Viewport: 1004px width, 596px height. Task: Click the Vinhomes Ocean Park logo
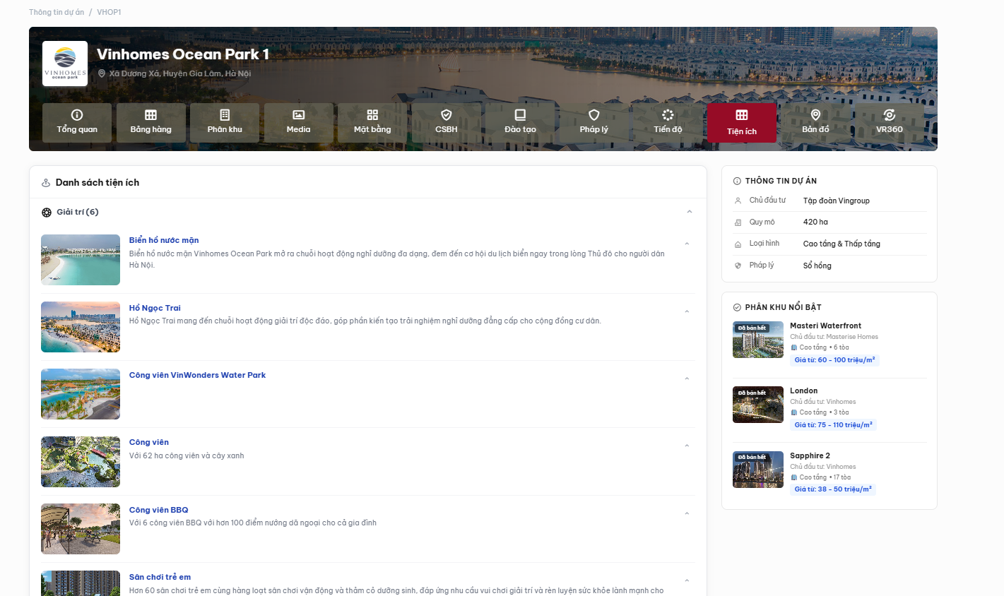tap(65, 64)
